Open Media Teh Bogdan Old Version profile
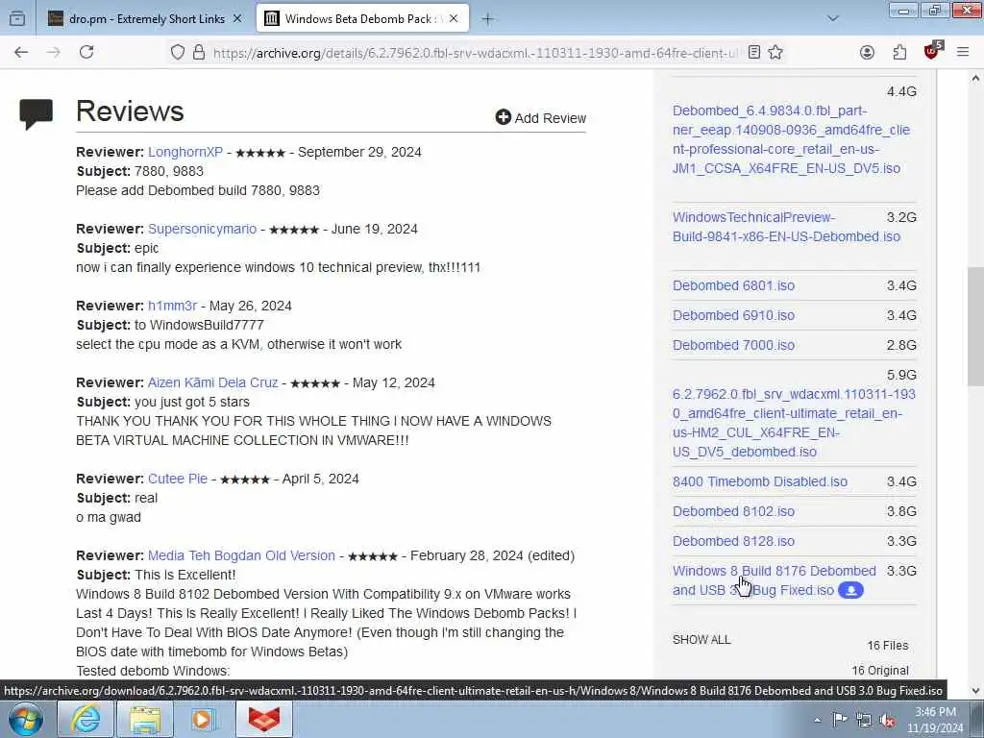Image resolution: width=984 pixels, height=738 pixels. point(241,555)
